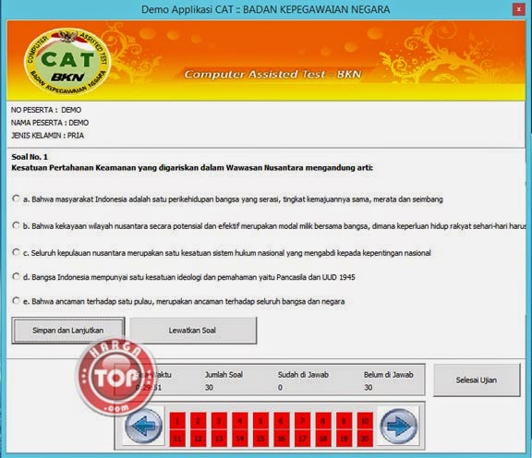Go to question number 18 box
Viewport: 532px width, 458px height.
pyautogui.click(x=323, y=439)
